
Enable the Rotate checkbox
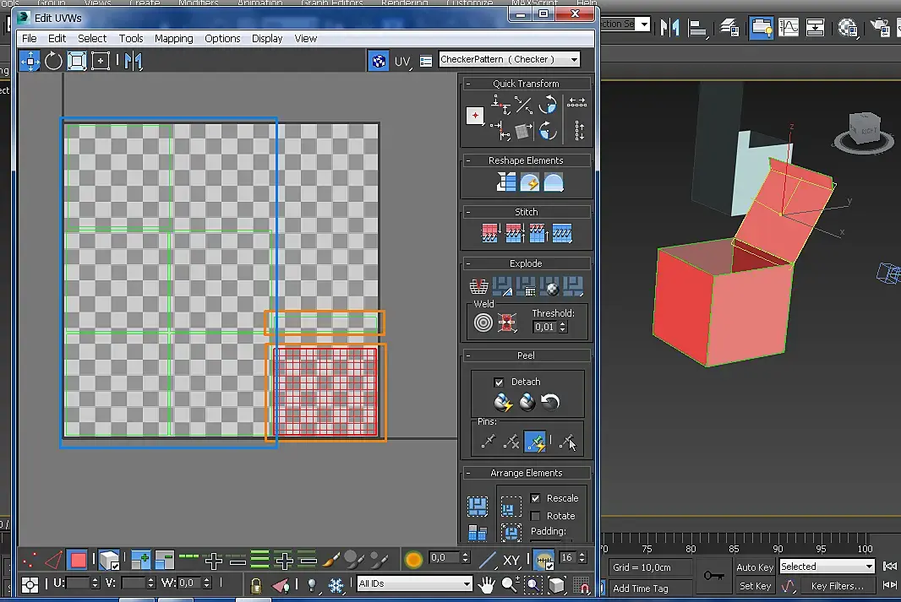(x=535, y=516)
